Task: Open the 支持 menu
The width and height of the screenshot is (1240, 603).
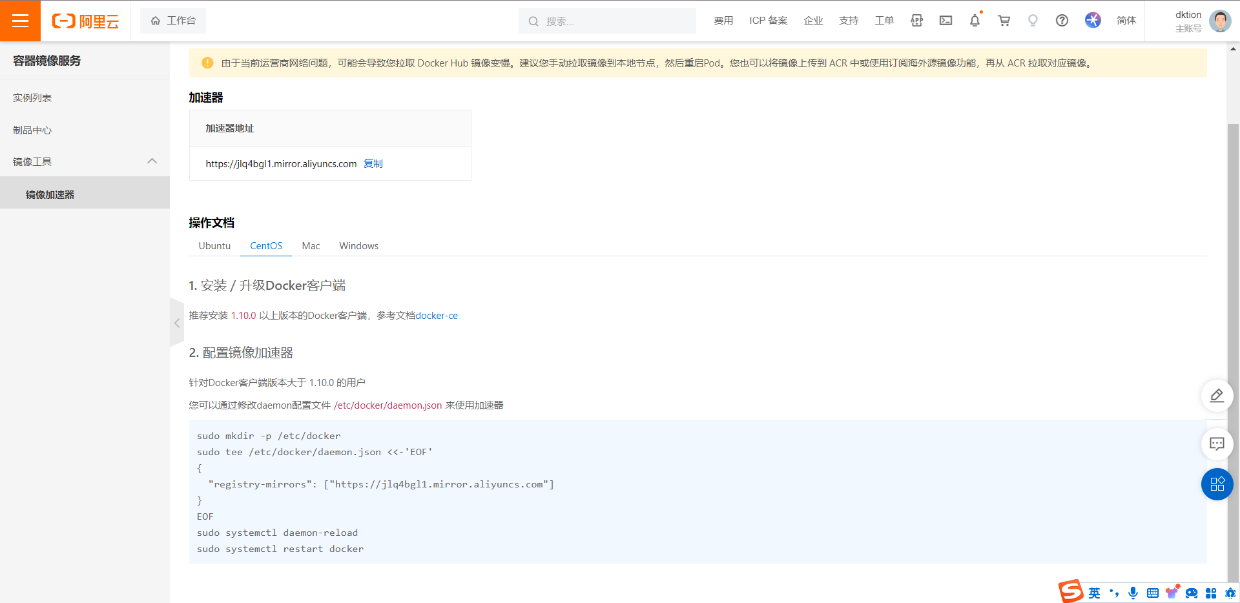Action: coord(849,21)
